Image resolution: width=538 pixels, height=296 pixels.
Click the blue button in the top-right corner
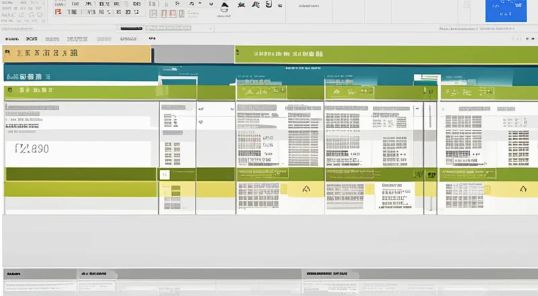(x=505, y=11)
